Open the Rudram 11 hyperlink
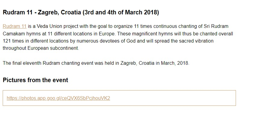This screenshot has height=113, width=273. click(x=14, y=26)
